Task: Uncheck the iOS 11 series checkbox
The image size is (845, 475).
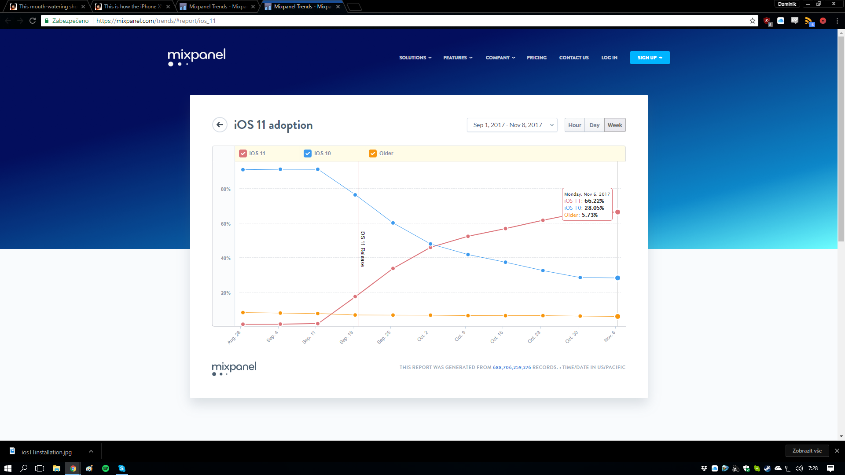Action: pos(243,153)
